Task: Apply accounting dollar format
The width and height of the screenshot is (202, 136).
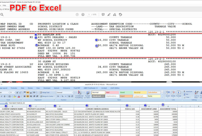Action: 58,96
